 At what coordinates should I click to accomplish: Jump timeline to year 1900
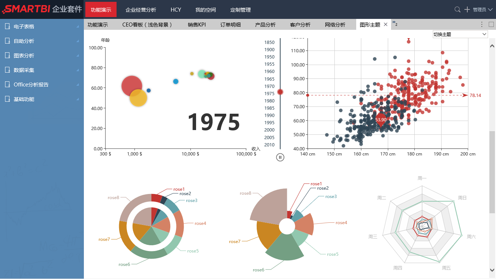point(269,50)
